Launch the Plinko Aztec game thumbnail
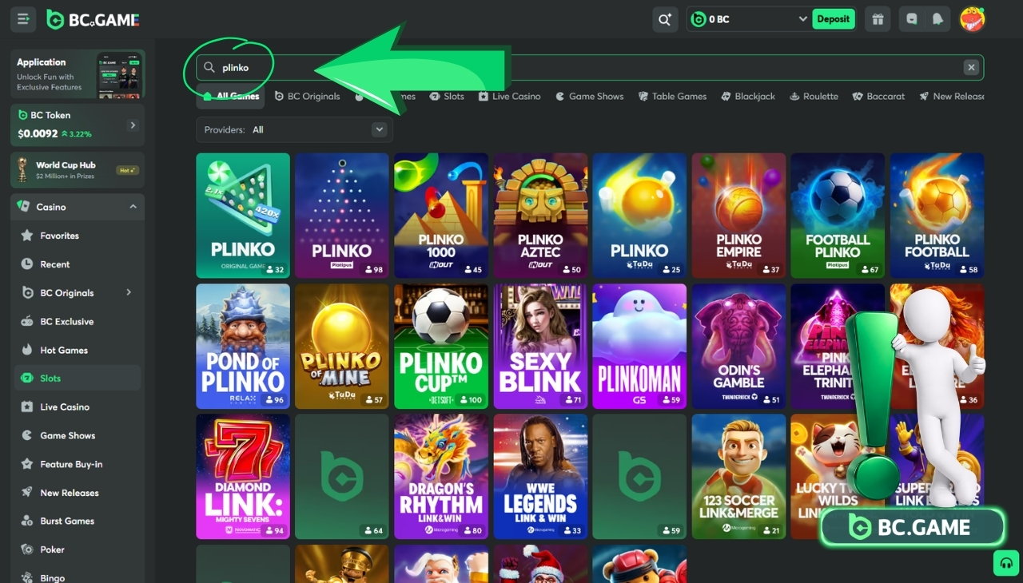 (540, 216)
